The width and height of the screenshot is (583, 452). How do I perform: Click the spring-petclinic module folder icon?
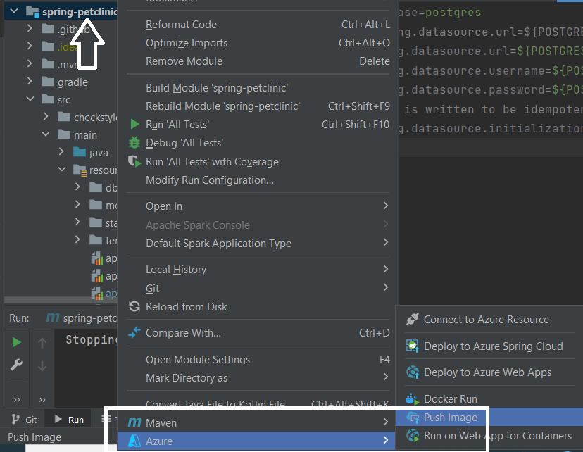pyautogui.click(x=32, y=12)
